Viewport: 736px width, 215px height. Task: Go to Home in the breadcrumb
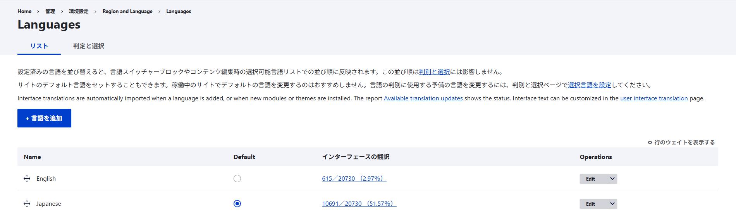tap(24, 11)
